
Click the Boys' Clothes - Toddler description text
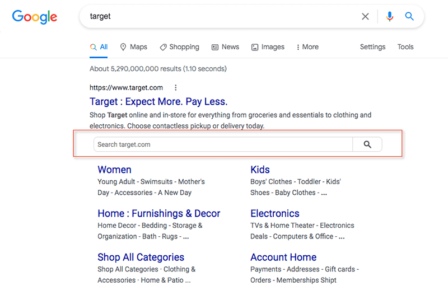(296, 187)
